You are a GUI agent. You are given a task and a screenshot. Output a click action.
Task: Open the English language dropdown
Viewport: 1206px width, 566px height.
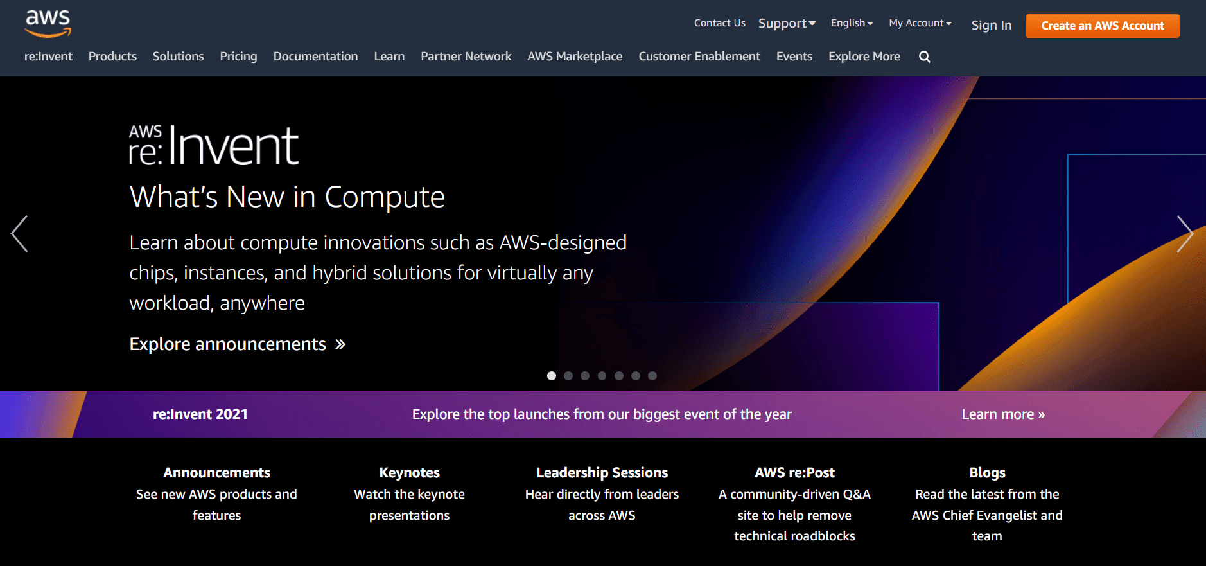pyautogui.click(x=852, y=23)
